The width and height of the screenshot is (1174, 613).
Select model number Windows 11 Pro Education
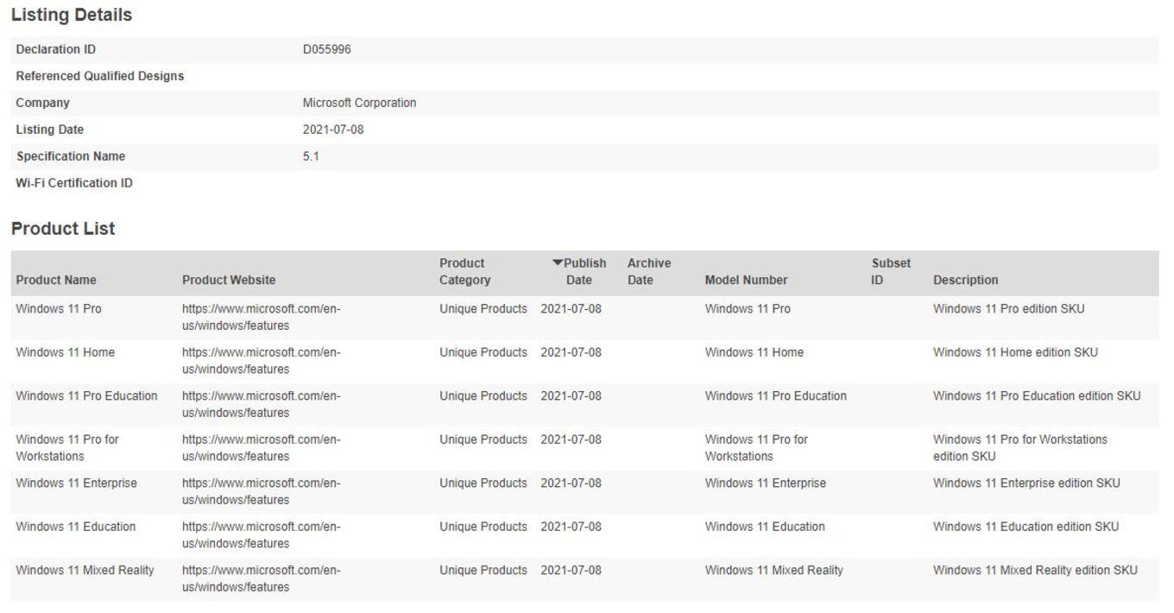coord(776,395)
